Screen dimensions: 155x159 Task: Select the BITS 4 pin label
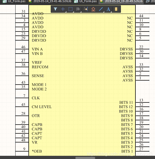pos(127,138)
